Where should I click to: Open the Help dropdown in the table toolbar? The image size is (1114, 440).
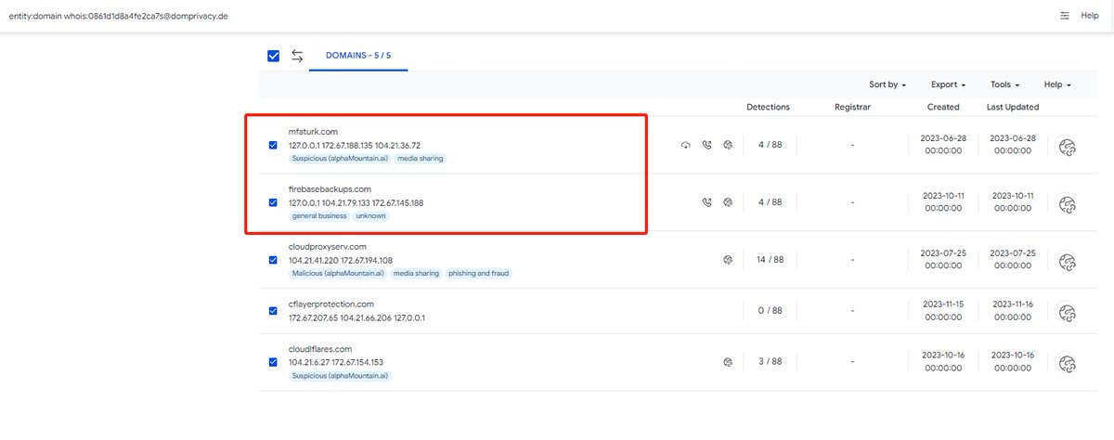coord(1057,84)
